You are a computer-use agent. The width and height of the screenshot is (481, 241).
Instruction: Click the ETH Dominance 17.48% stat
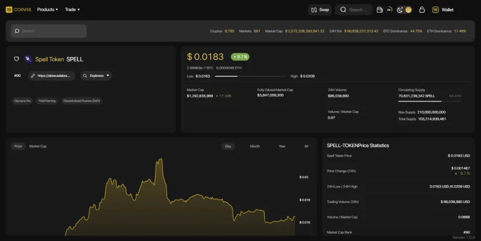[446, 31]
